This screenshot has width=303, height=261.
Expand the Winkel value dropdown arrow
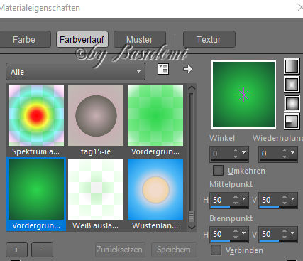click(x=244, y=153)
